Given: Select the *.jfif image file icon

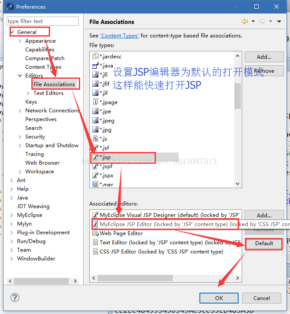Looking at the screenshot, I should (x=95, y=84).
